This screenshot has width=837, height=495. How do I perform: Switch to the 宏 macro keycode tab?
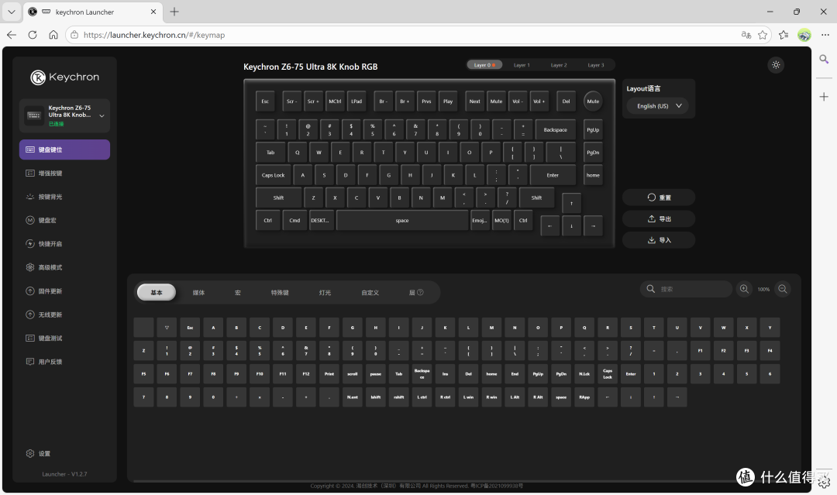pyautogui.click(x=238, y=292)
